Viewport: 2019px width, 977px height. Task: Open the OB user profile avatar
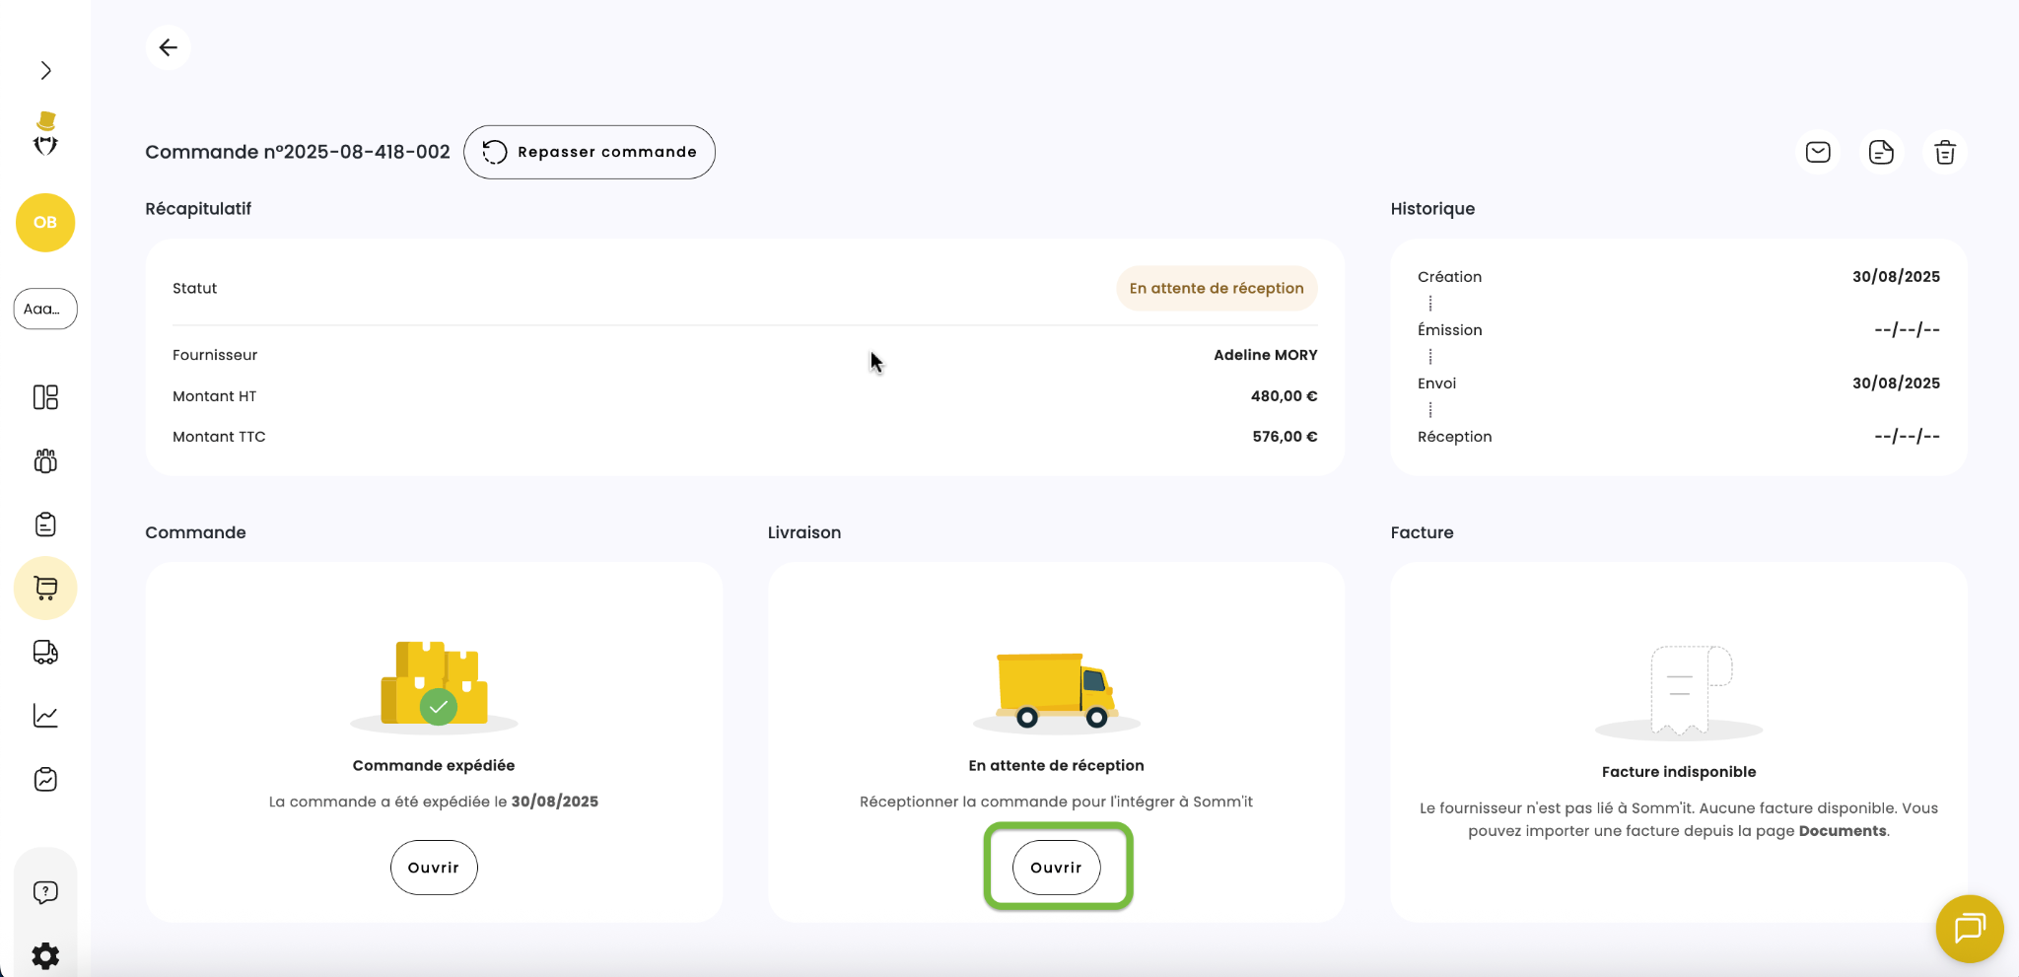[45, 223]
